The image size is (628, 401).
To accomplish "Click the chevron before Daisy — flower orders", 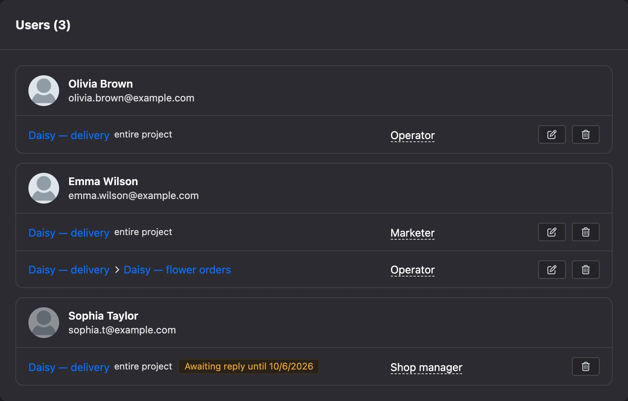I will click(117, 270).
